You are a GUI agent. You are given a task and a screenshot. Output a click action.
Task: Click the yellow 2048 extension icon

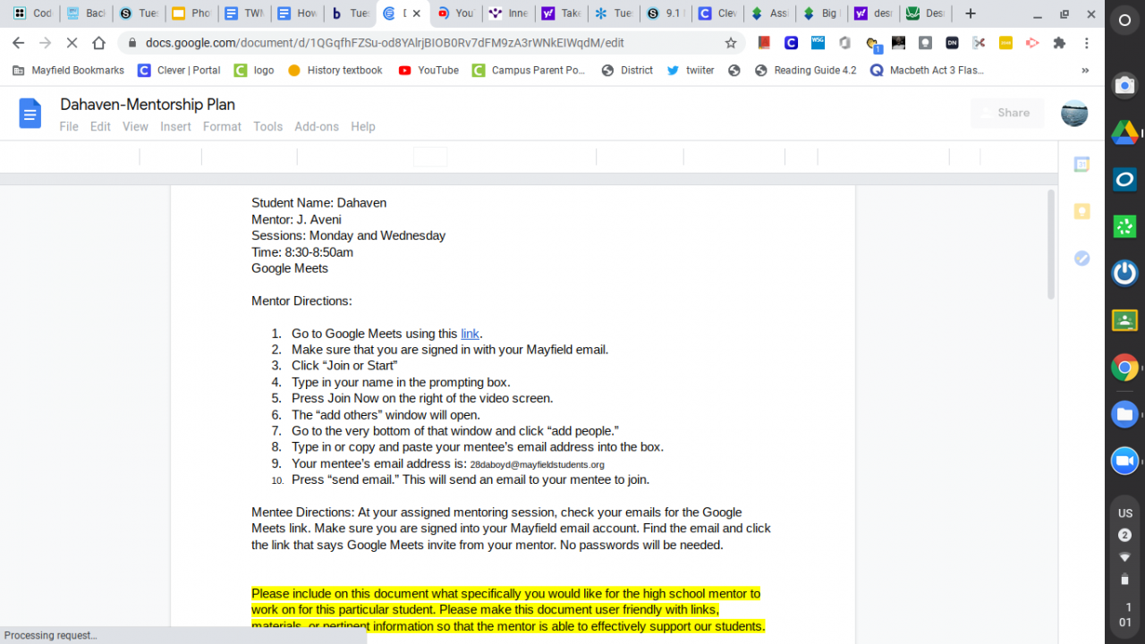1005,43
